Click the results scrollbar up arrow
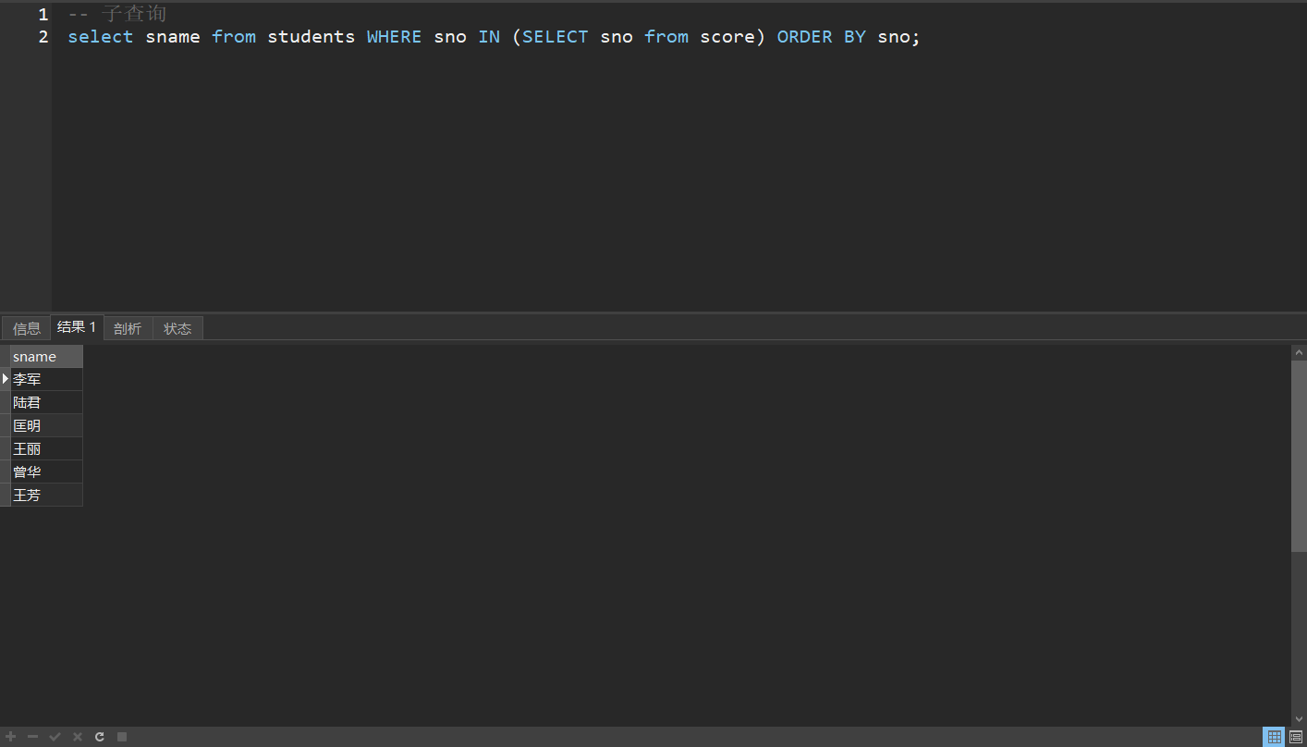 click(x=1299, y=352)
